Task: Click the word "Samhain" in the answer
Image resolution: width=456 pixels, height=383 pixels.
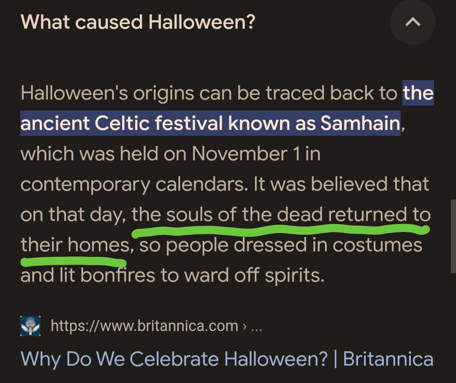Action: pyautogui.click(x=360, y=123)
